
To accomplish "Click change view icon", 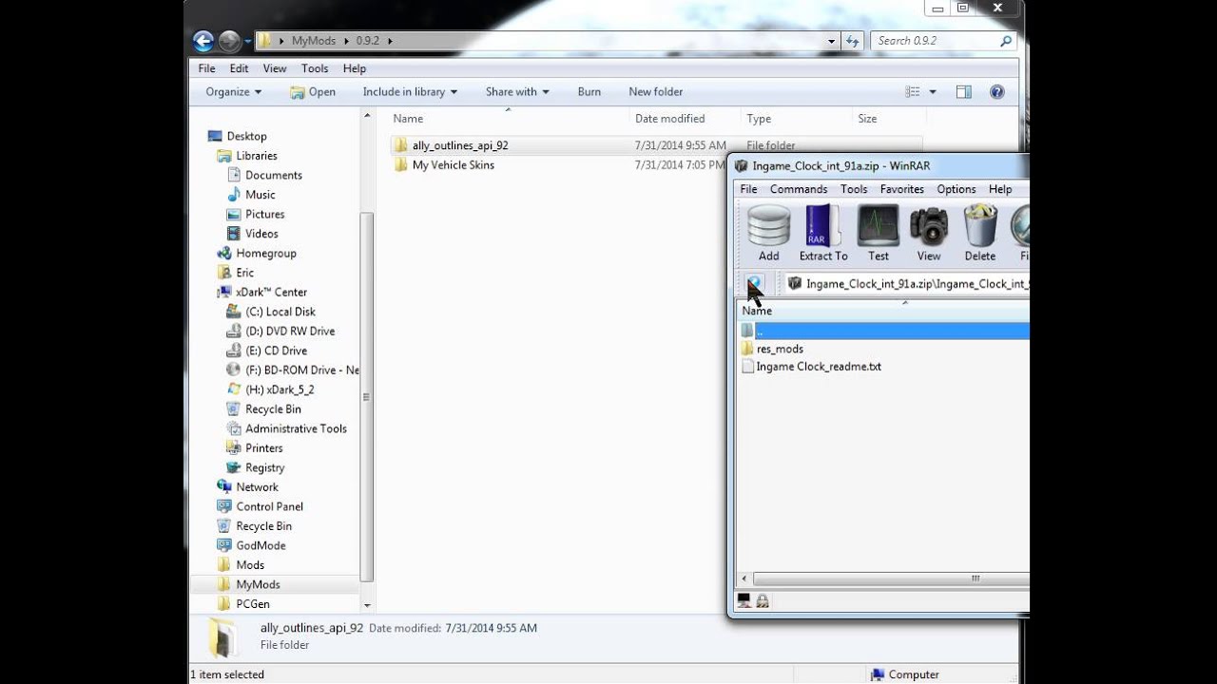I will point(913,92).
